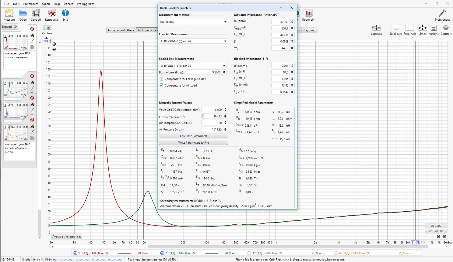Click the Air Pressure stepper arrows
Screen dimensions: 453x262
pyautogui.click(x=225, y=129)
